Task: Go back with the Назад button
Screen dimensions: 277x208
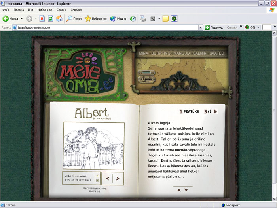Action: tap(11, 19)
